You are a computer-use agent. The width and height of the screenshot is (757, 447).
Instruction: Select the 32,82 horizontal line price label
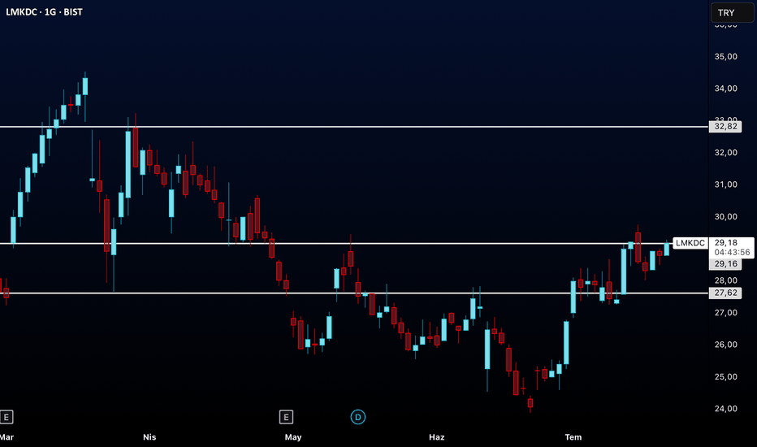tap(725, 127)
